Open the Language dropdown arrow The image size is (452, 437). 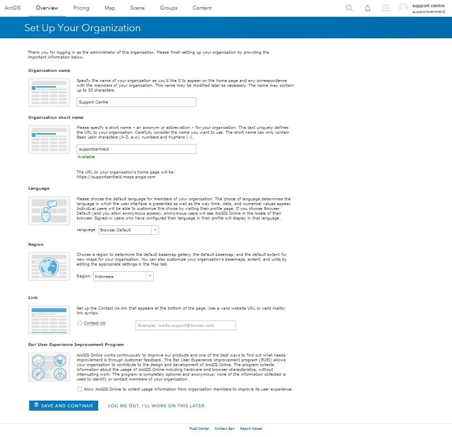point(155,230)
